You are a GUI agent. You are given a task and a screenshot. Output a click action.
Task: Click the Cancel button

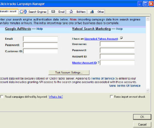pos(142,124)
